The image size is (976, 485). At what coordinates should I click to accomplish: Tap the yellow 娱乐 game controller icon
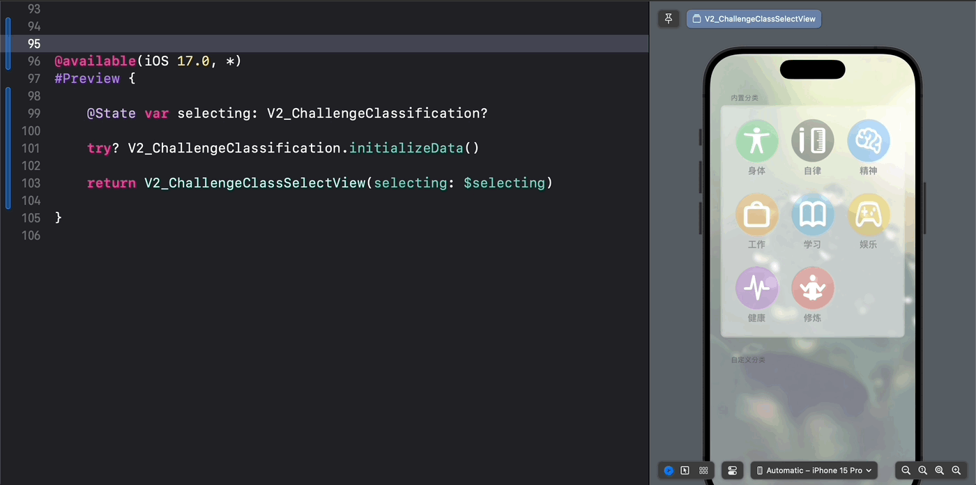(869, 215)
